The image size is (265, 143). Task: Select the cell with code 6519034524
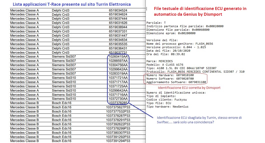tap(118, 10)
